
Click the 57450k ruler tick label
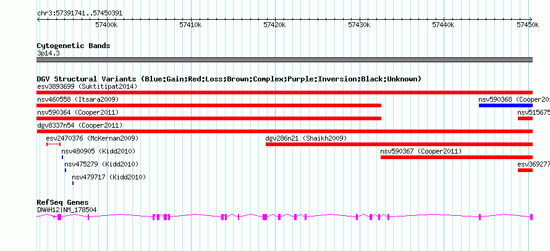[x=528, y=25]
